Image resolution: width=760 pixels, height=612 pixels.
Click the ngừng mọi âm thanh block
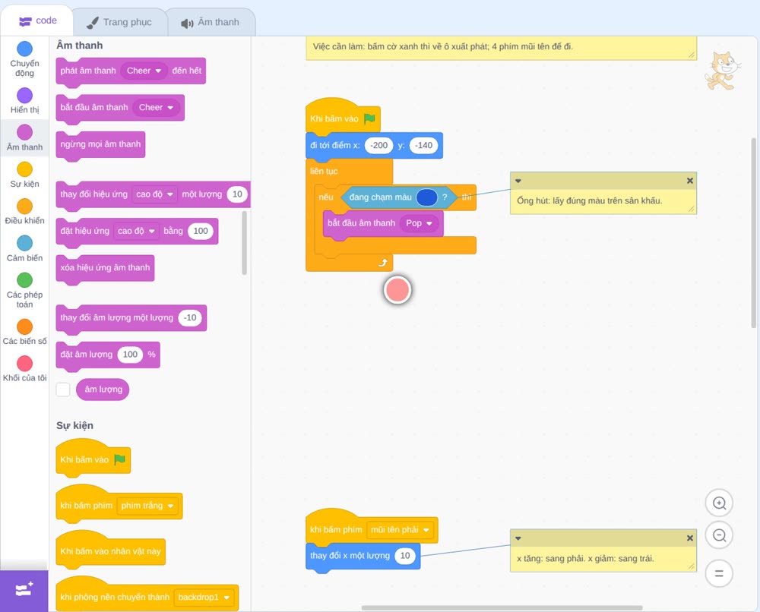[x=100, y=144]
